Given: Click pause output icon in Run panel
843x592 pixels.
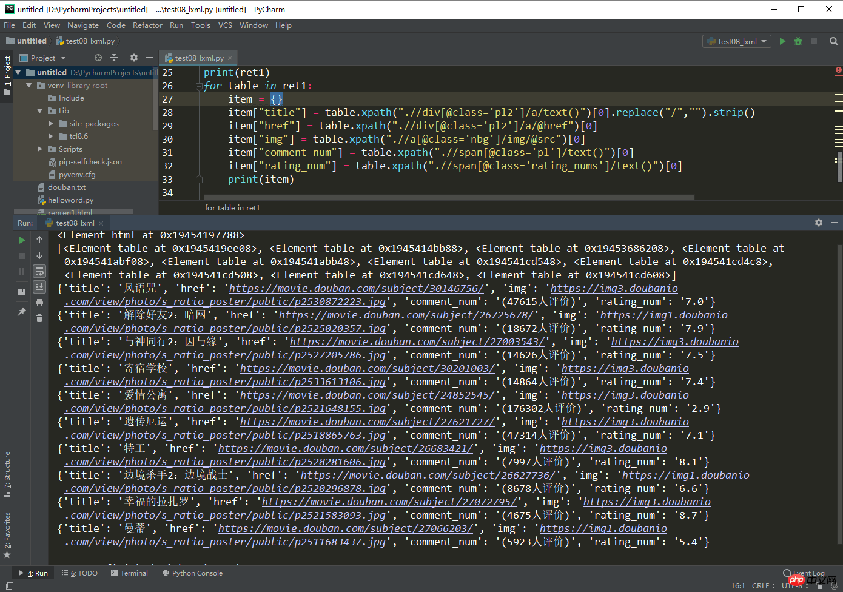Looking at the screenshot, I should click(22, 271).
